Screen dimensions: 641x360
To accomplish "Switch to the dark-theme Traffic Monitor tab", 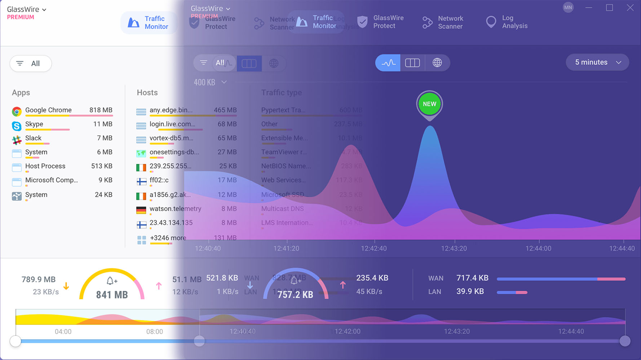I will tap(316, 22).
